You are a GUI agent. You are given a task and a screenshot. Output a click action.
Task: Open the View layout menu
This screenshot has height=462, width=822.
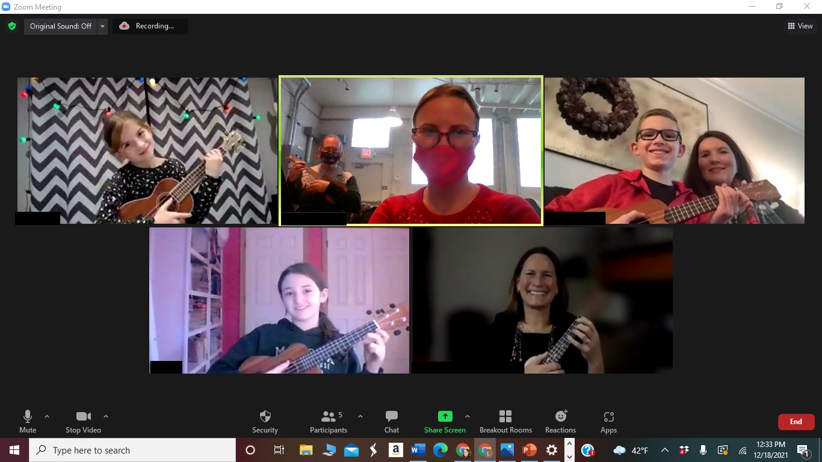[x=800, y=26]
